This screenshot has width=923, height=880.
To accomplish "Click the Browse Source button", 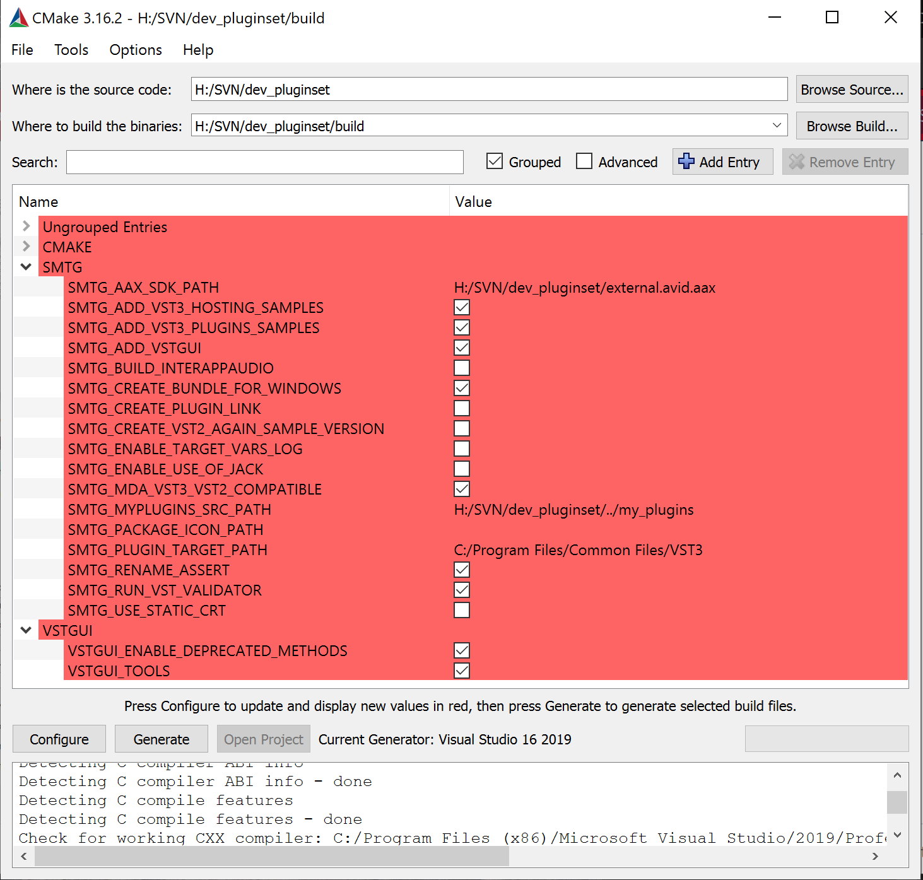I will click(852, 90).
